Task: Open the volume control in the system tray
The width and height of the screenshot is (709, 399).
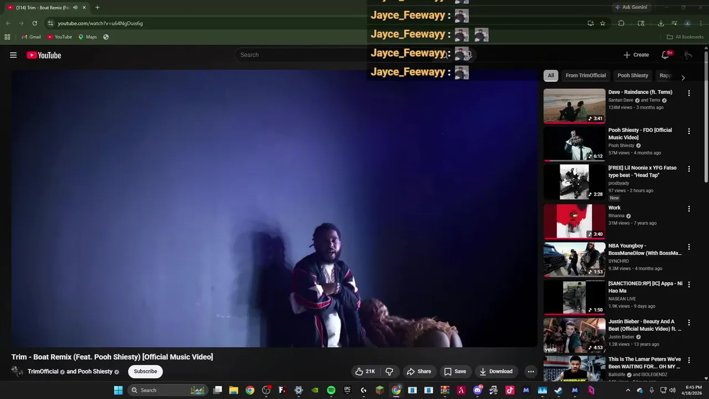Action: (672, 390)
